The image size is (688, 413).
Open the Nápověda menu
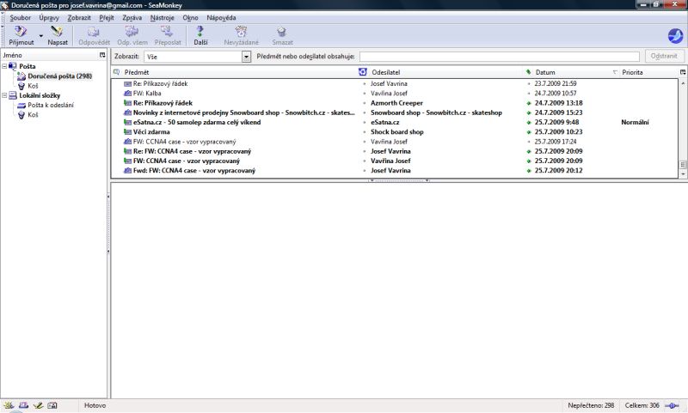[x=221, y=18]
